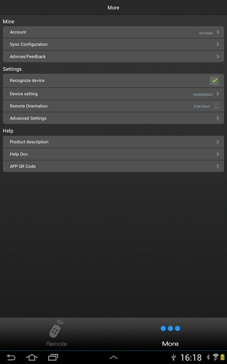Tap the USB connection status icon
The height and width of the screenshot is (364, 227).
(173, 358)
